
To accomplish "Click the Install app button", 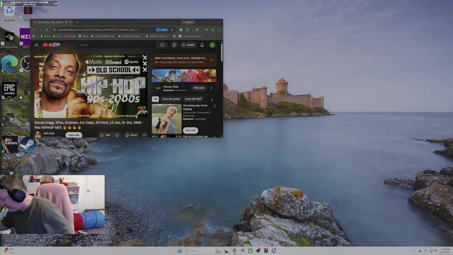I will 162,30.
